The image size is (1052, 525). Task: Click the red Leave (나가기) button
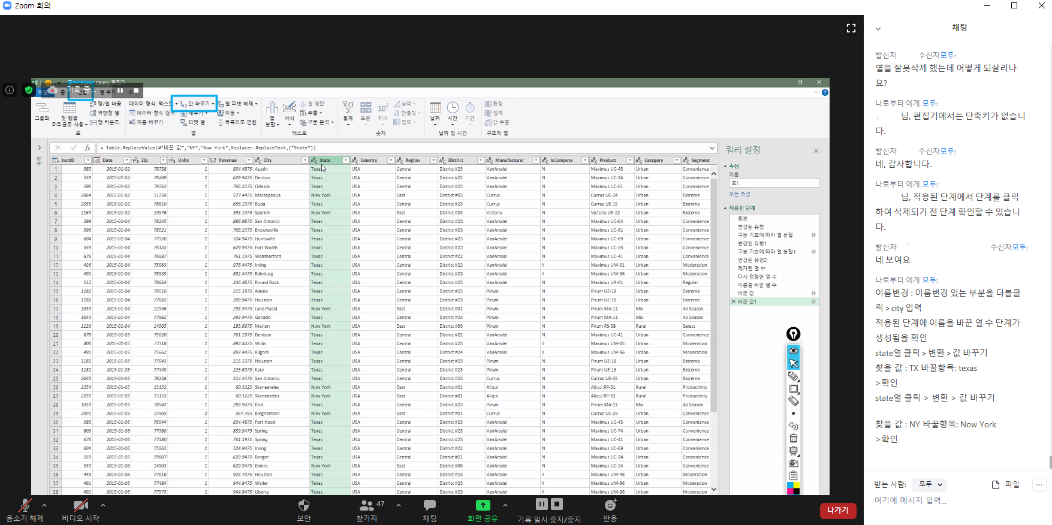[x=837, y=510]
